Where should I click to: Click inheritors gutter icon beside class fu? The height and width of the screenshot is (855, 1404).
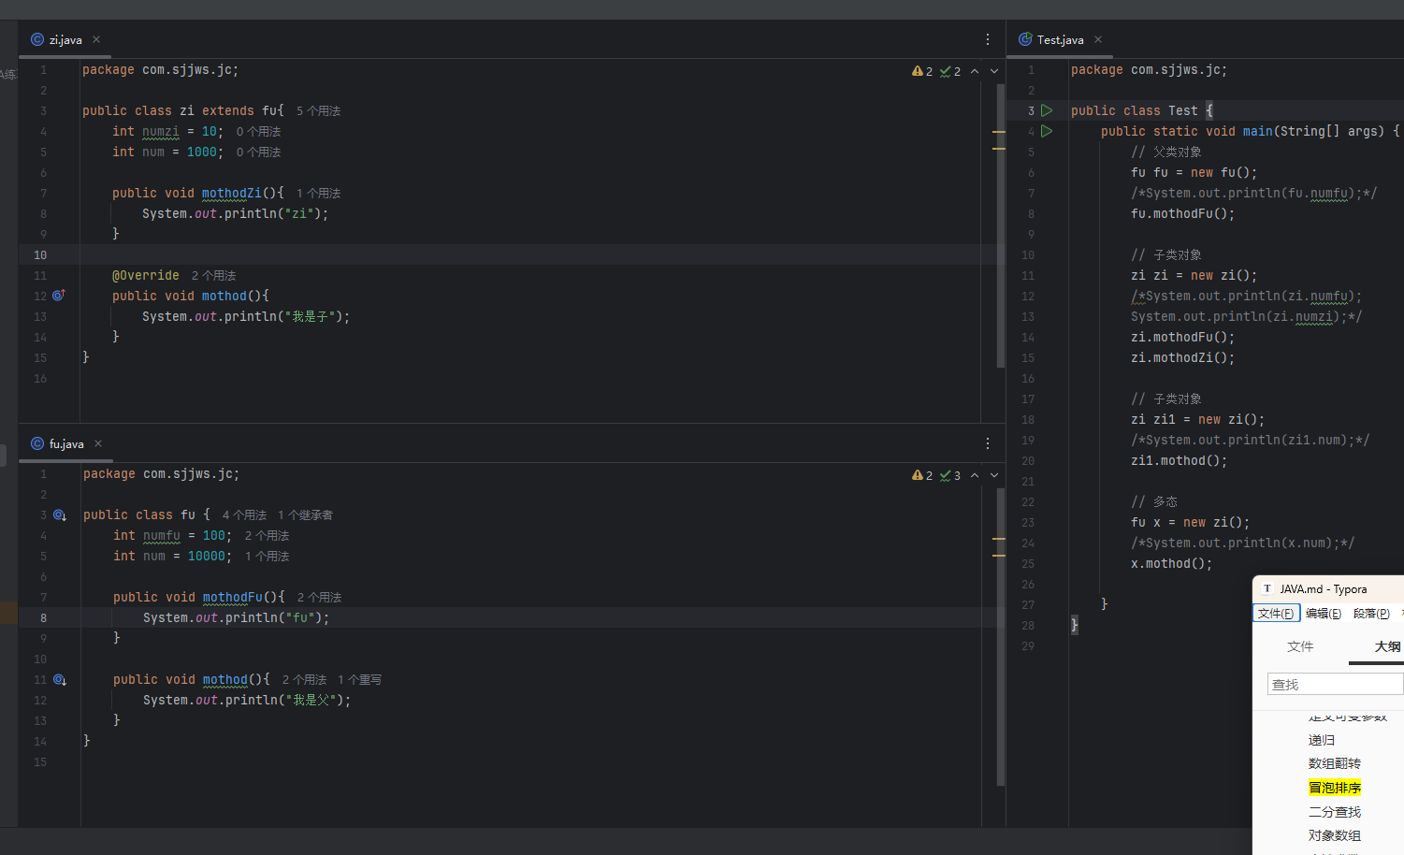tap(59, 515)
